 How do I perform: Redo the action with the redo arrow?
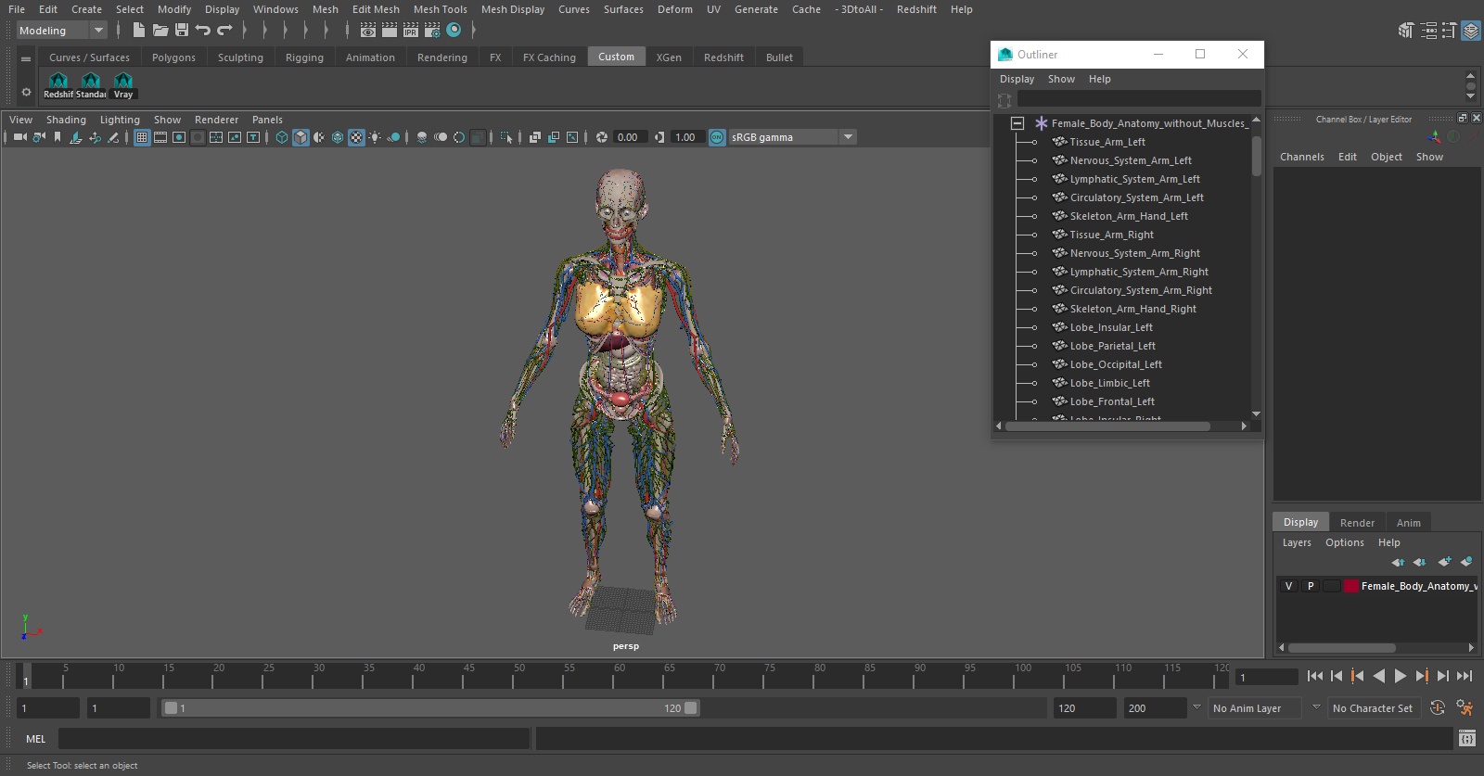224,31
